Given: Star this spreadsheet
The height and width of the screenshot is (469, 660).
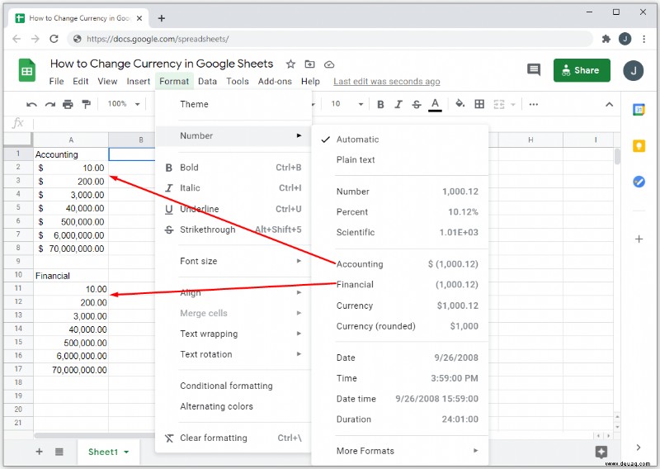Looking at the screenshot, I should [x=290, y=64].
